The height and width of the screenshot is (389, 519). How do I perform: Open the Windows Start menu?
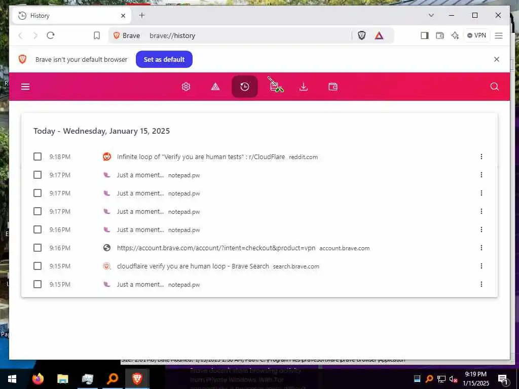(12, 379)
